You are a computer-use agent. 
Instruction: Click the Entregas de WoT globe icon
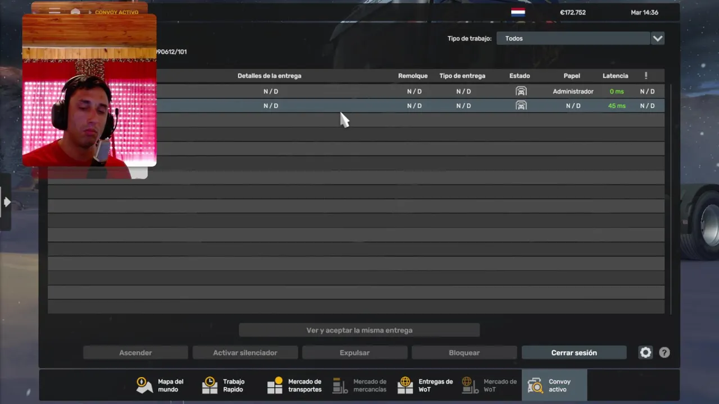405,385
